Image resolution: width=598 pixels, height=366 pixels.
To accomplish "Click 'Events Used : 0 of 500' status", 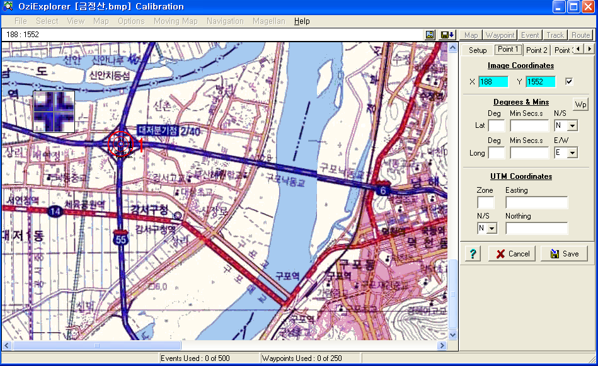I will (x=195, y=358).
